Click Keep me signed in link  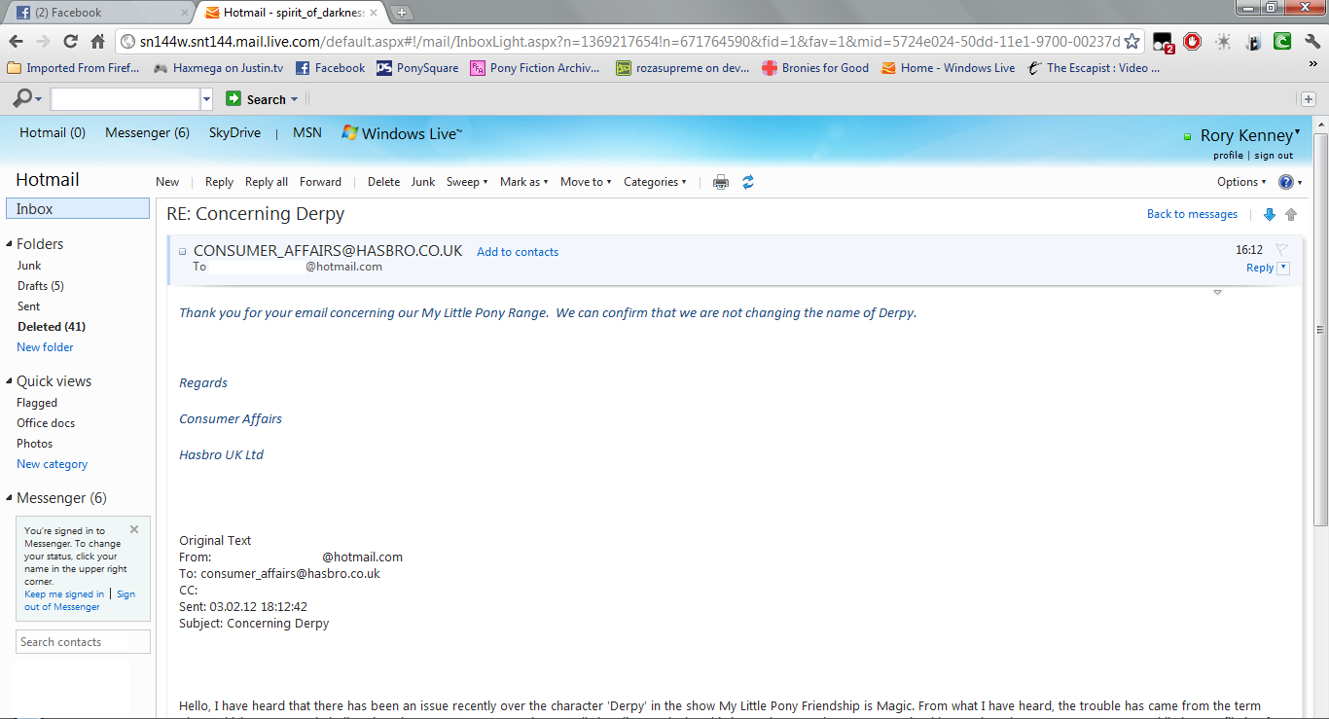(64, 594)
